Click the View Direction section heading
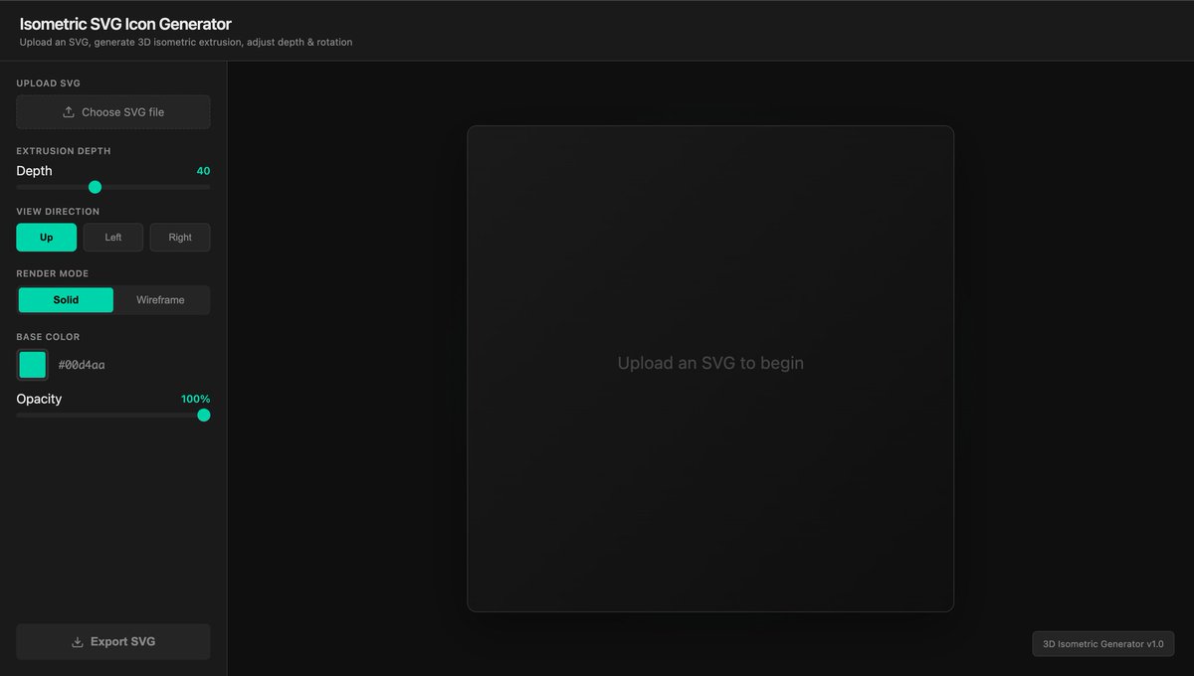This screenshot has height=676, width=1194. coord(58,212)
